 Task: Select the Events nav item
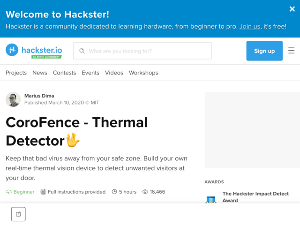click(x=90, y=73)
